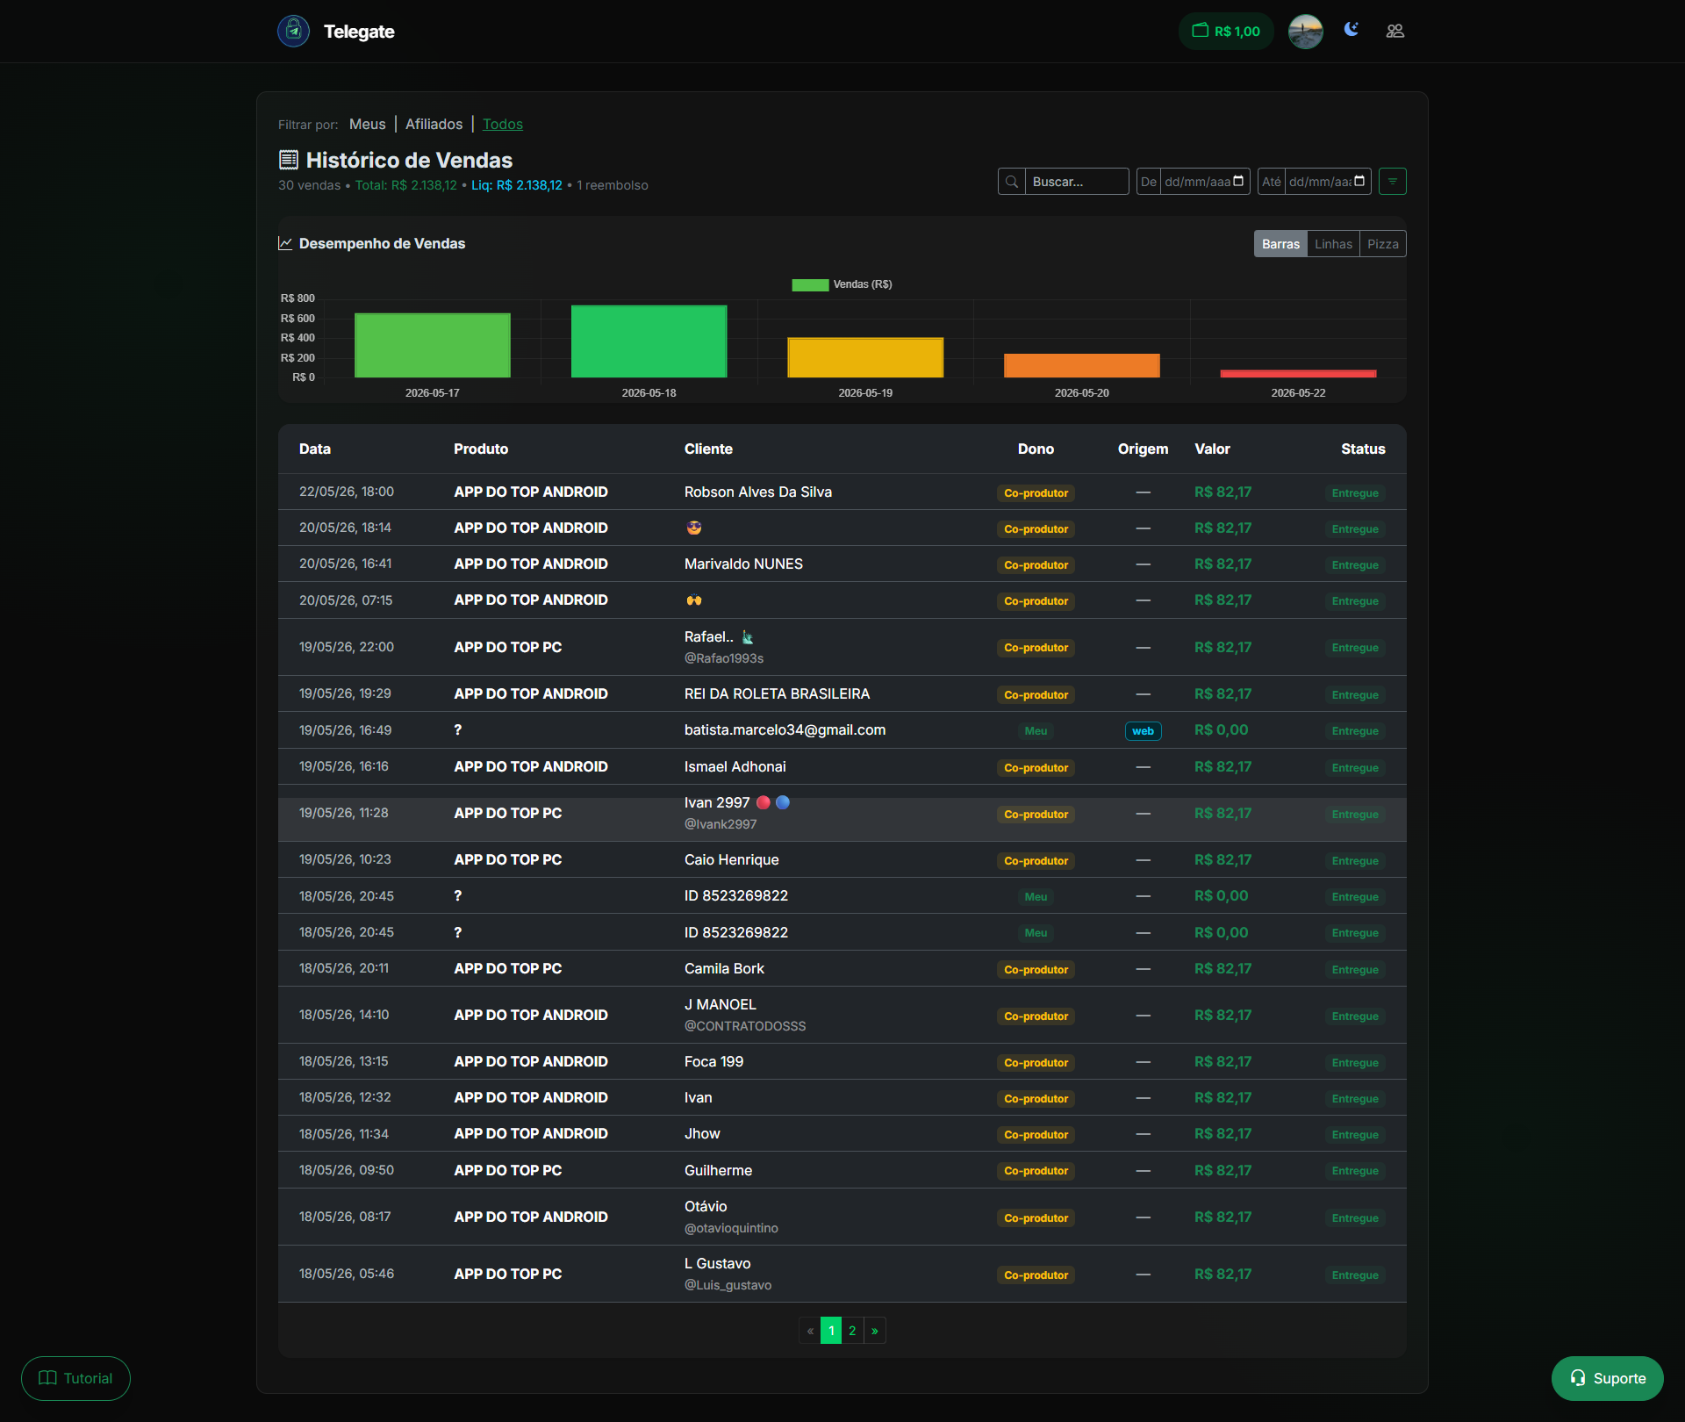Click the Data column header

tap(314, 449)
